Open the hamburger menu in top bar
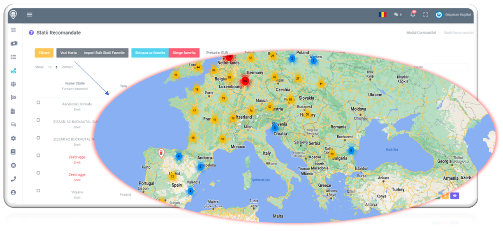Image resolution: width=503 pixels, height=231 pixels. [30, 15]
